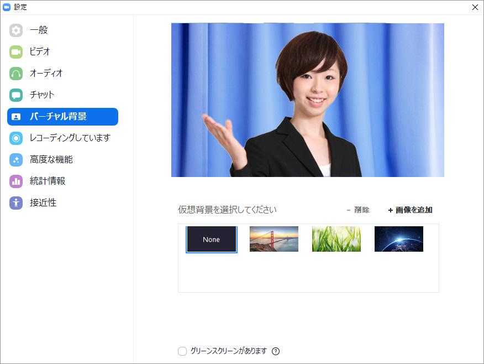484x364 pixels.
Task: Enable the グリーンスクリーンがあります checkbox
Action: (x=182, y=351)
